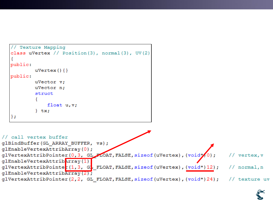Select the blue "struct" keyword
The image size is (273, 205).
[x=44, y=93]
